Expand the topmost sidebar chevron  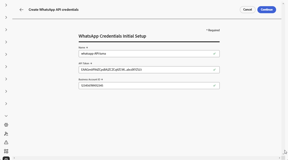[6, 5]
